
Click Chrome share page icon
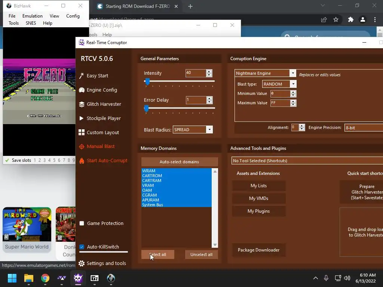[x=324, y=19]
